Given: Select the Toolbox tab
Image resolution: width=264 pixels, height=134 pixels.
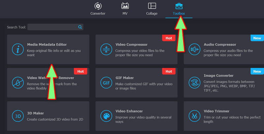Looking at the screenshot, I should coord(179,9).
